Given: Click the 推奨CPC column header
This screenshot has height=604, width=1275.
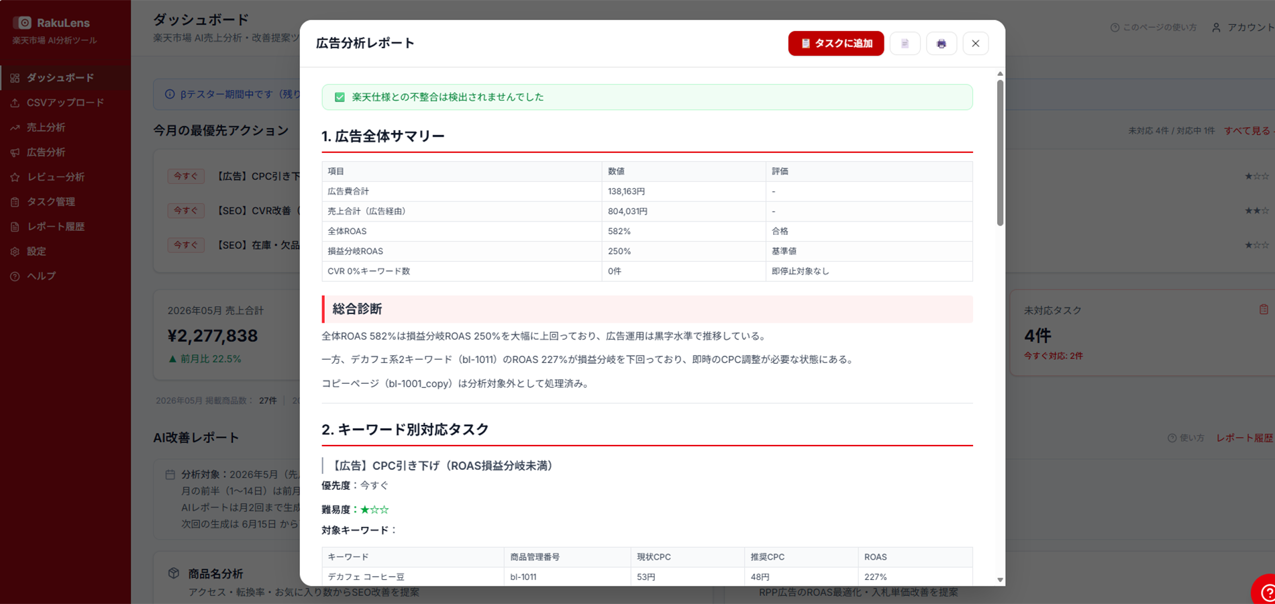Looking at the screenshot, I should coord(801,557).
